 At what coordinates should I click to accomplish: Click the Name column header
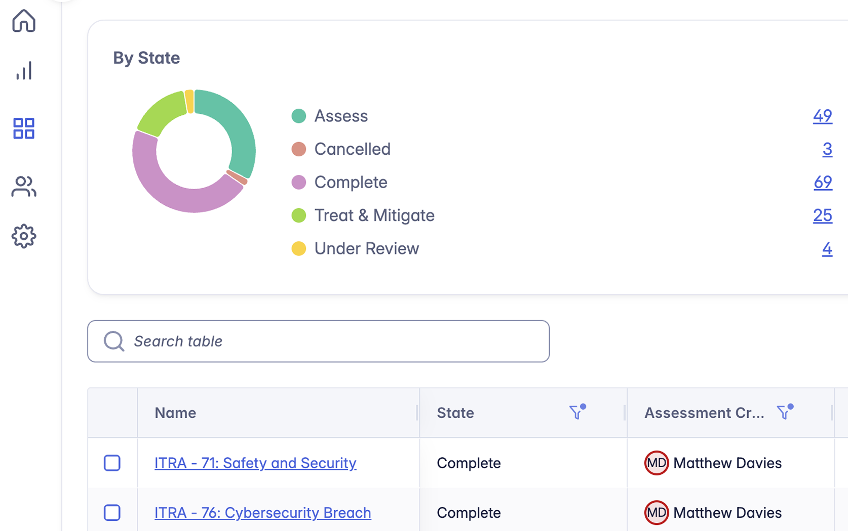coord(175,413)
